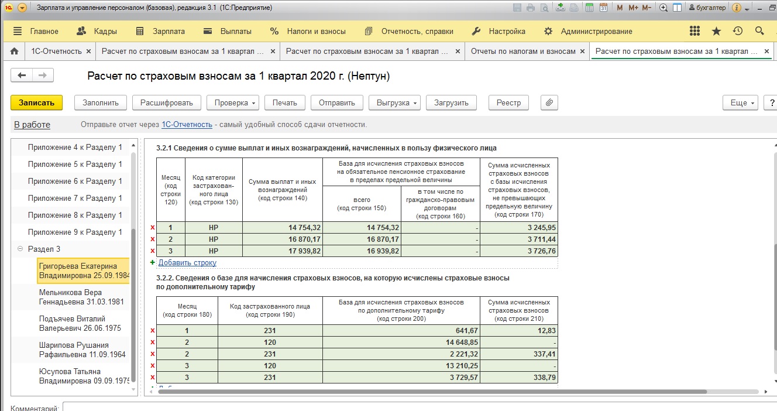Click the zoom magnifier plus icon

coord(663,8)
